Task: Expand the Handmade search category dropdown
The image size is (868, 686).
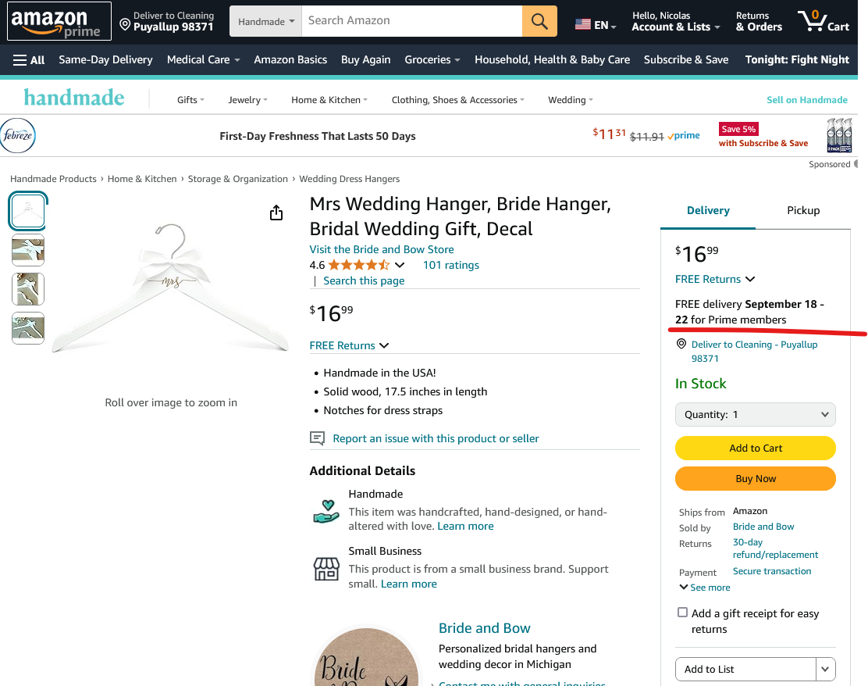Action: click(x=265, y=21)
